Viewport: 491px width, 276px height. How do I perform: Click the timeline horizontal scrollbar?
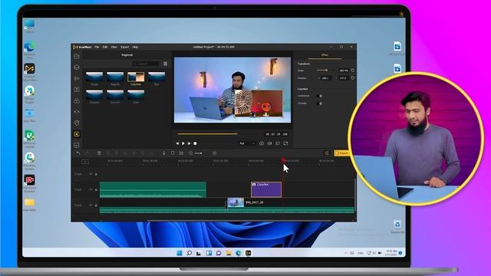click(x=239, y=221)
